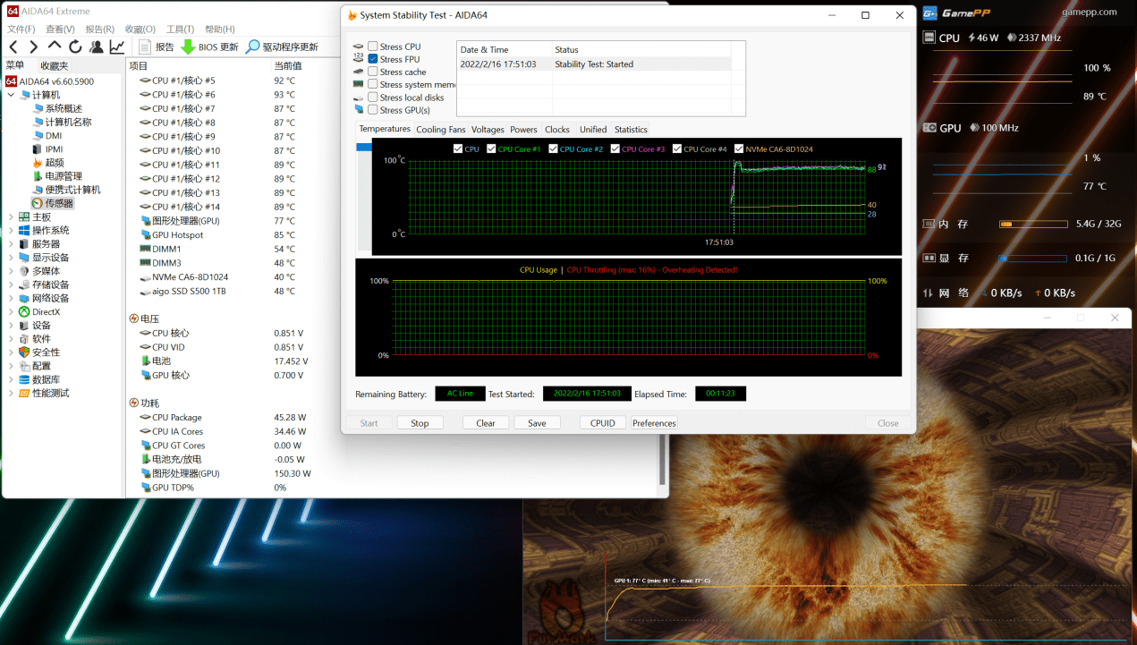Screen dimensions: 1137x645
Task: Open the 工具(T) menu
Action: click(x=179, y=29)
